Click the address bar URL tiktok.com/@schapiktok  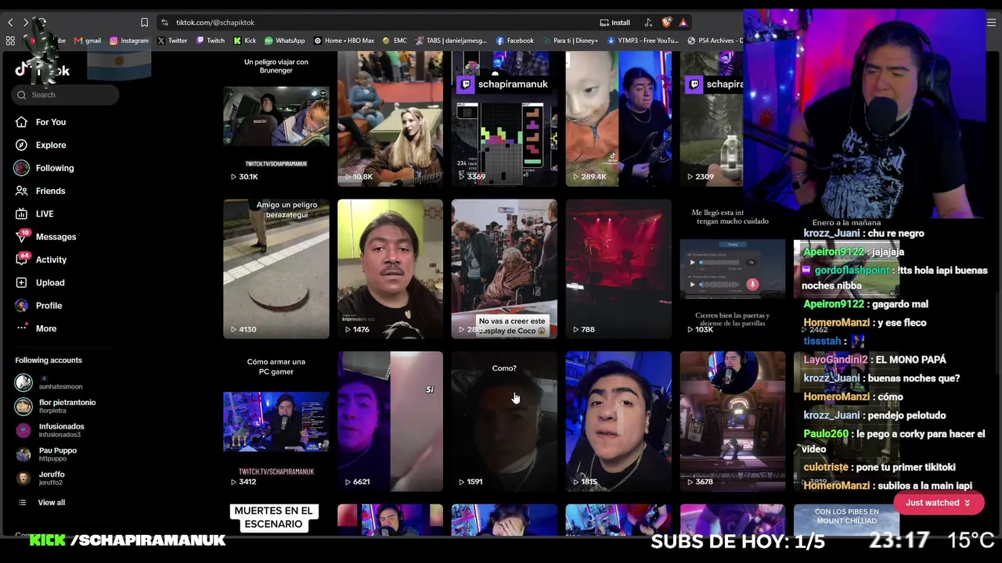(215, 23)
